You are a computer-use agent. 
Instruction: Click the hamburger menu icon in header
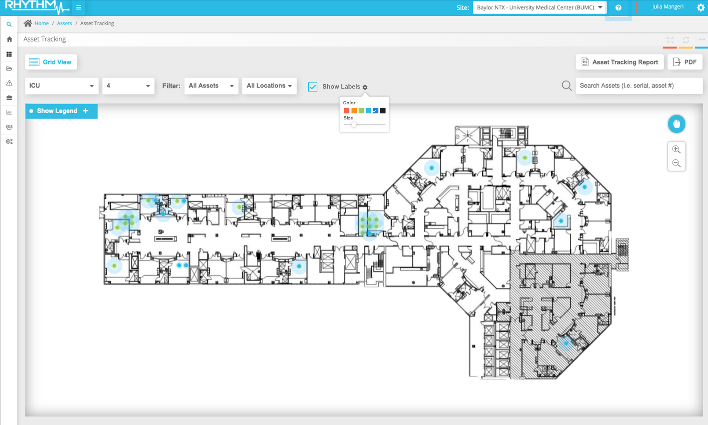pyautogui.click(x=79, y=7)
